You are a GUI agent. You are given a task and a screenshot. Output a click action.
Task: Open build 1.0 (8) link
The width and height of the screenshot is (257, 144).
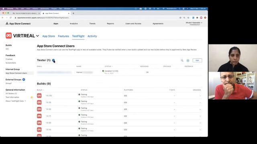[x=48, y=109]
